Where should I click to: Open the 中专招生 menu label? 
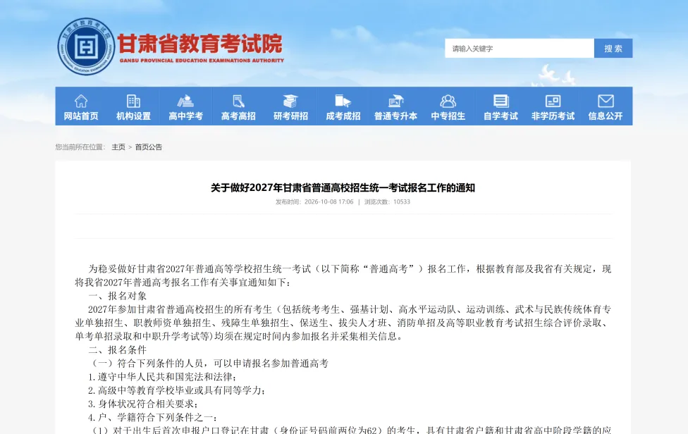pos(448,116)
